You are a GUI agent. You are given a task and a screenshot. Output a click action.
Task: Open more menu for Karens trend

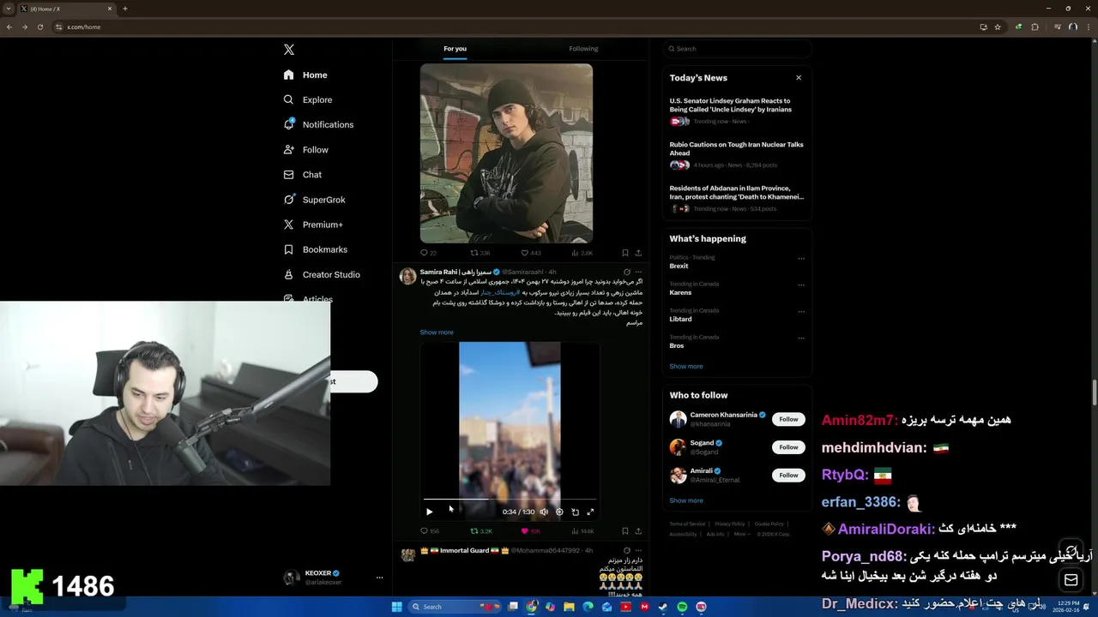pos(801,285)
